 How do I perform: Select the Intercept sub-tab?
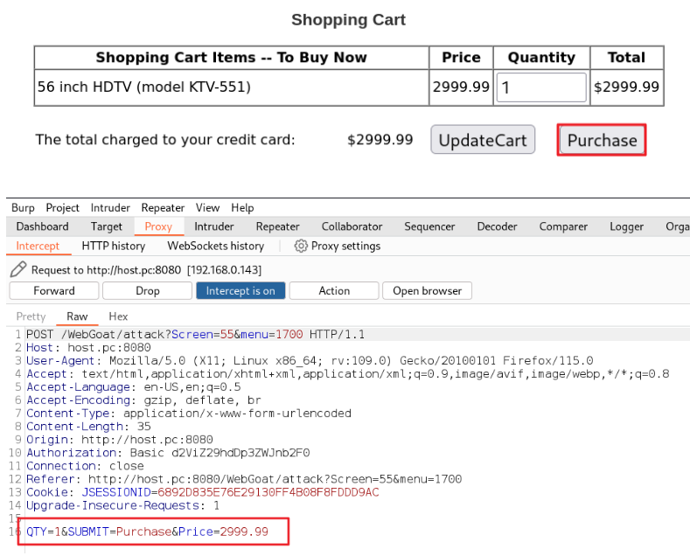(x=38, y=246)
